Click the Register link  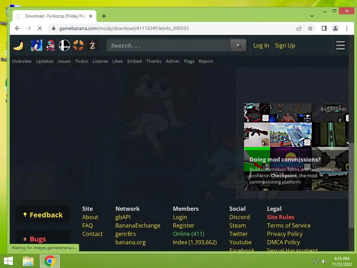point(183,225)
